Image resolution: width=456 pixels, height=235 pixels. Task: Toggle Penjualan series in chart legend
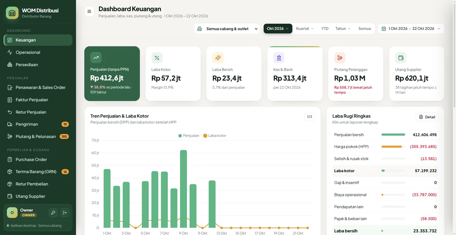tap(189, 136)
